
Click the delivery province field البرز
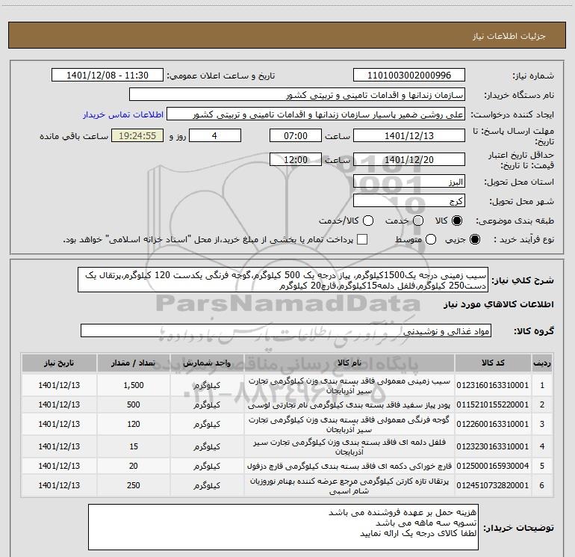pyautogui.click(x=409, y=182)
